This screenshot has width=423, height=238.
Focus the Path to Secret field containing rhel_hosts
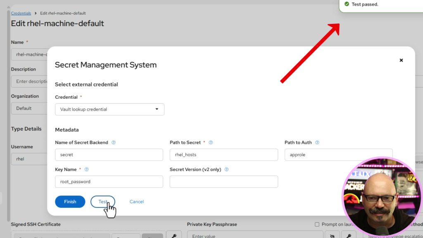tap(223, 155)
